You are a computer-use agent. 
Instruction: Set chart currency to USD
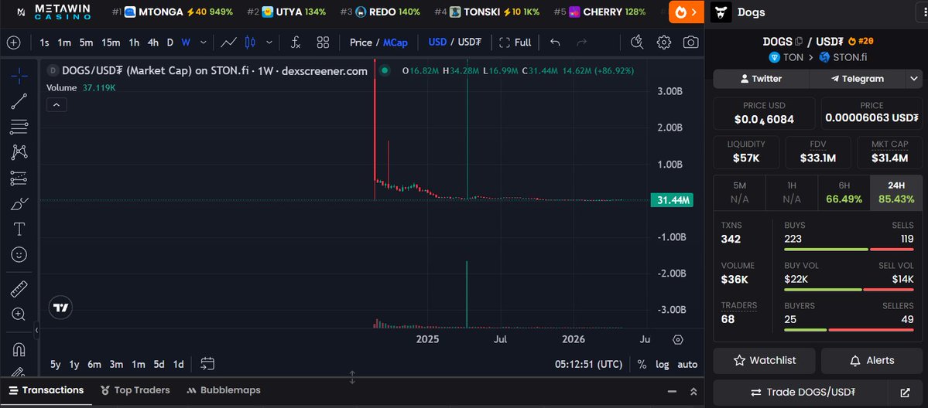(437, 42)
